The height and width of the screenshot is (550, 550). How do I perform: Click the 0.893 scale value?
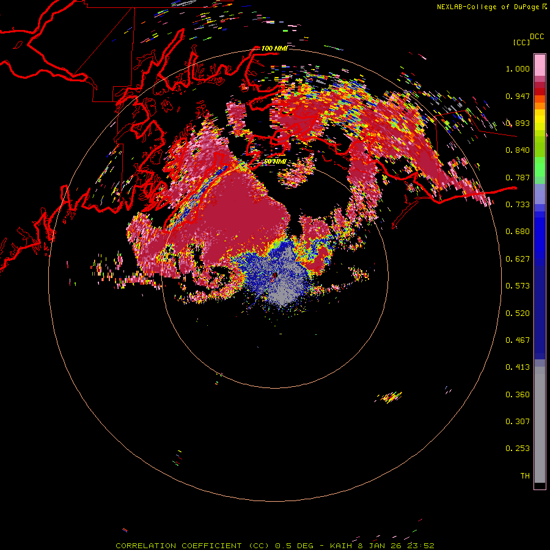pos(518,123)
